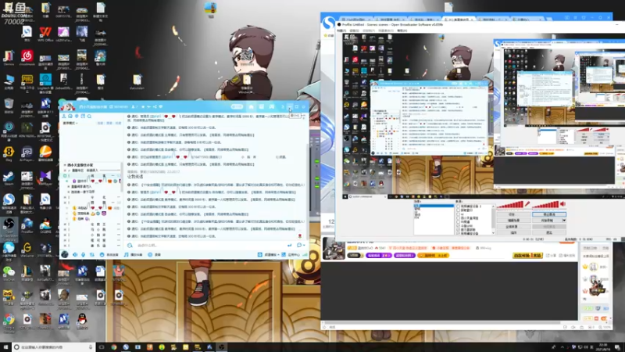Select the highlighted scene in OBS scenes list
The height and width of the screenshot is (352, 625).
434,206
